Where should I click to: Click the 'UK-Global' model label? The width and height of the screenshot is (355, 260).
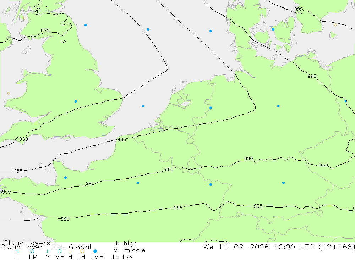point(72,247)
